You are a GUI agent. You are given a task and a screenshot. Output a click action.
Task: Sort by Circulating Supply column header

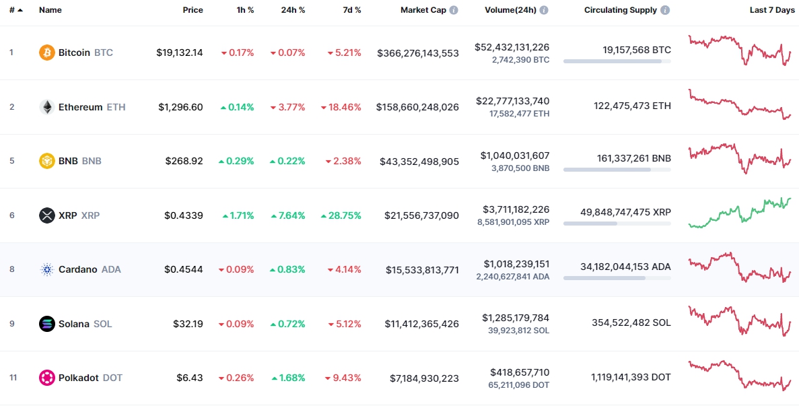pos(621,10)
